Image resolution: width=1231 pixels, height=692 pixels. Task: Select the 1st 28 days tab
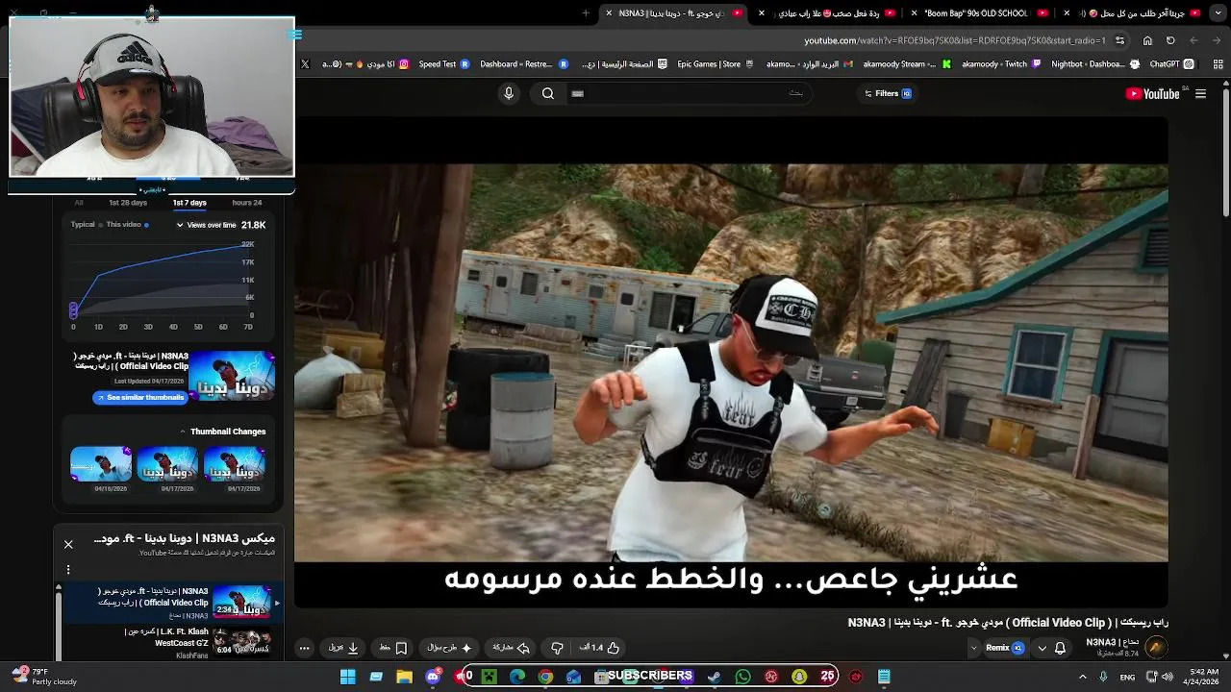click(128, 203)
